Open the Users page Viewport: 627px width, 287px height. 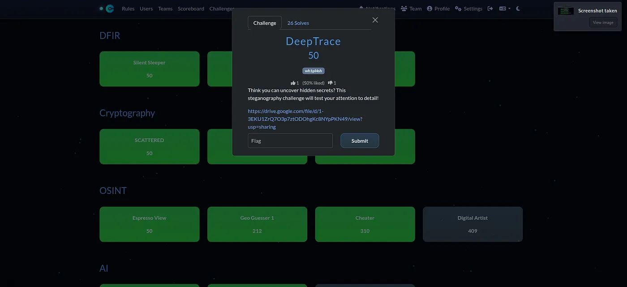[x=146, y=9]
